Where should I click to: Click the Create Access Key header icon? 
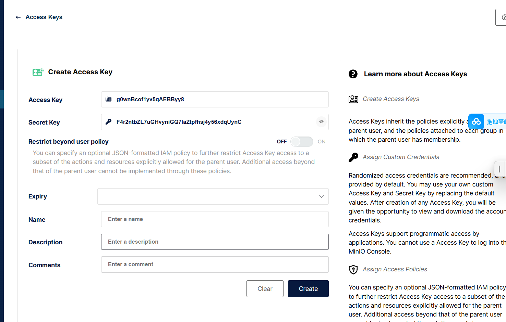[x=38, y=72]
